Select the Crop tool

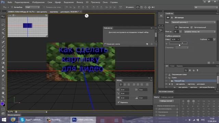tap(3, 33)
